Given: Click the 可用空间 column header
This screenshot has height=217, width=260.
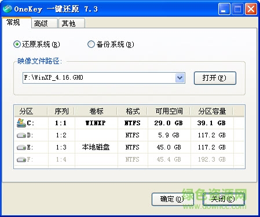Looking at the screenshot, I should (x=169, y=111).
